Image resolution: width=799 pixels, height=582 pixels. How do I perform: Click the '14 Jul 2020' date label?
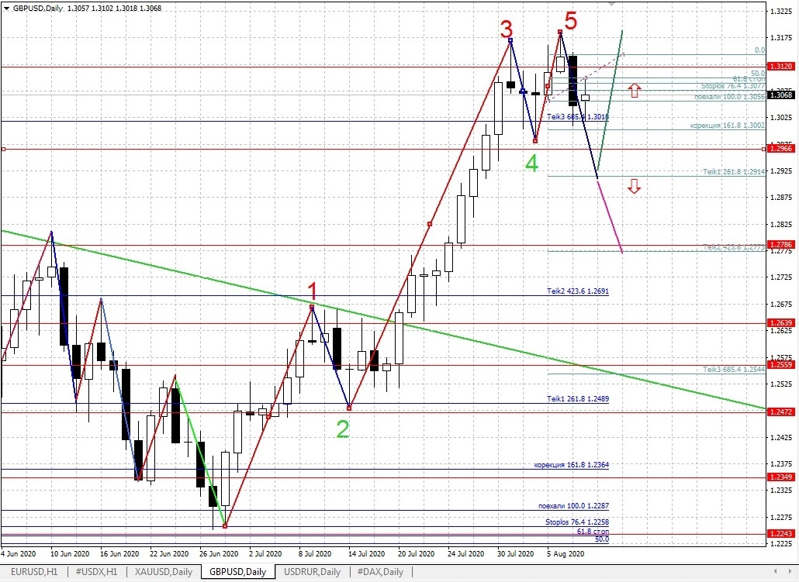point(366,553)
